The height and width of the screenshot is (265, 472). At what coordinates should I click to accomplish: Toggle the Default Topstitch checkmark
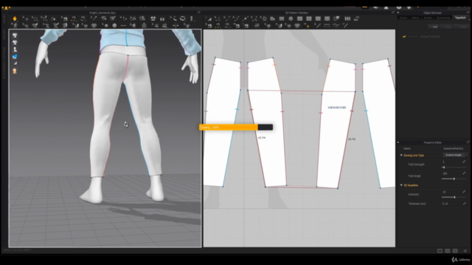(x=404, y=37)
